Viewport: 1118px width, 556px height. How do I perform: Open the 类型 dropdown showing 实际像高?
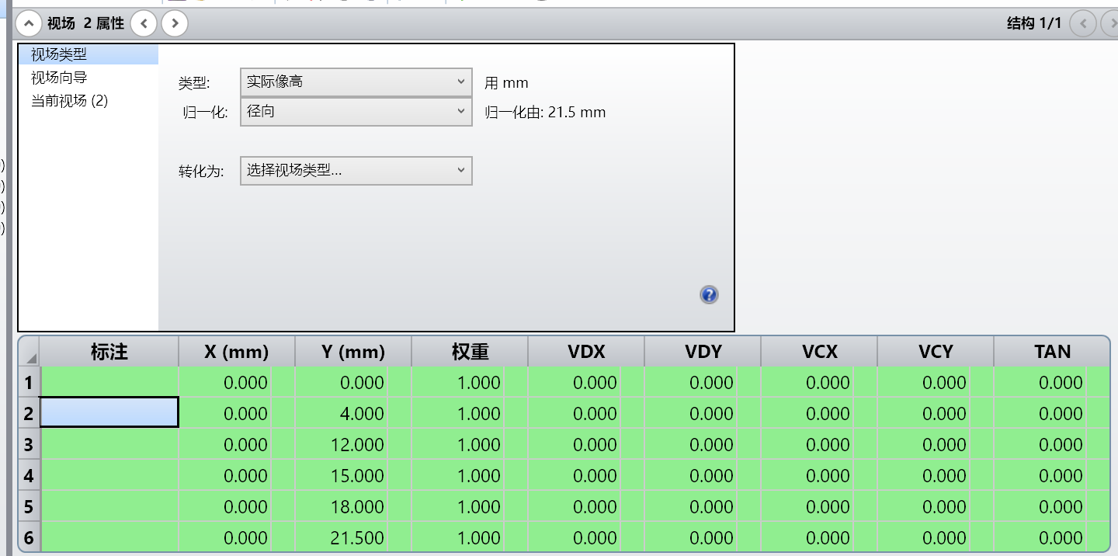click(356, 82)
